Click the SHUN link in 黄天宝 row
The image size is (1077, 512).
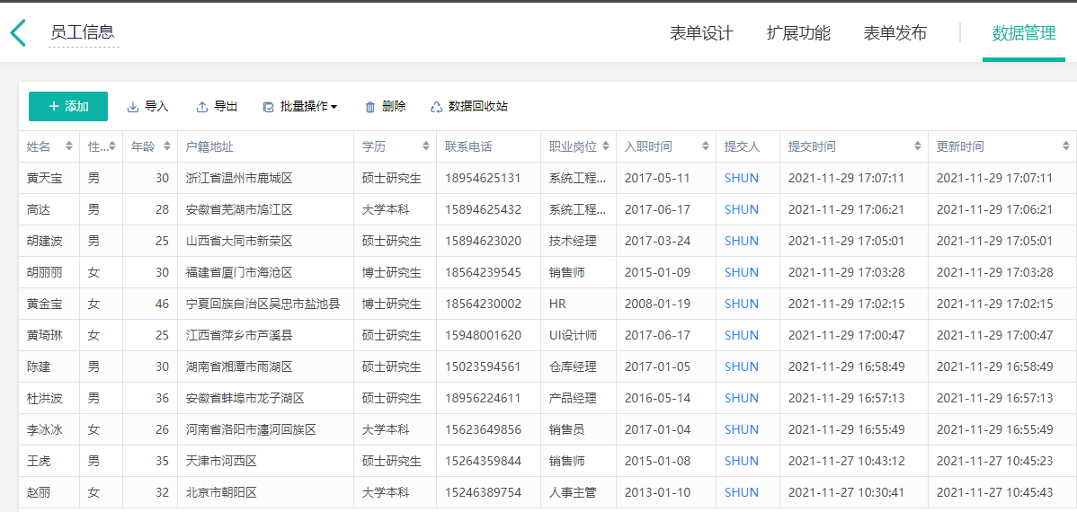(x=742, y=178)
